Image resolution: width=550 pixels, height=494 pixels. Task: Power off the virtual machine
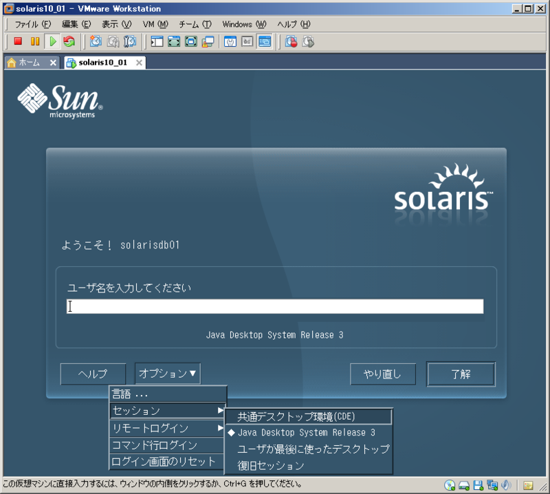(19, 41)
